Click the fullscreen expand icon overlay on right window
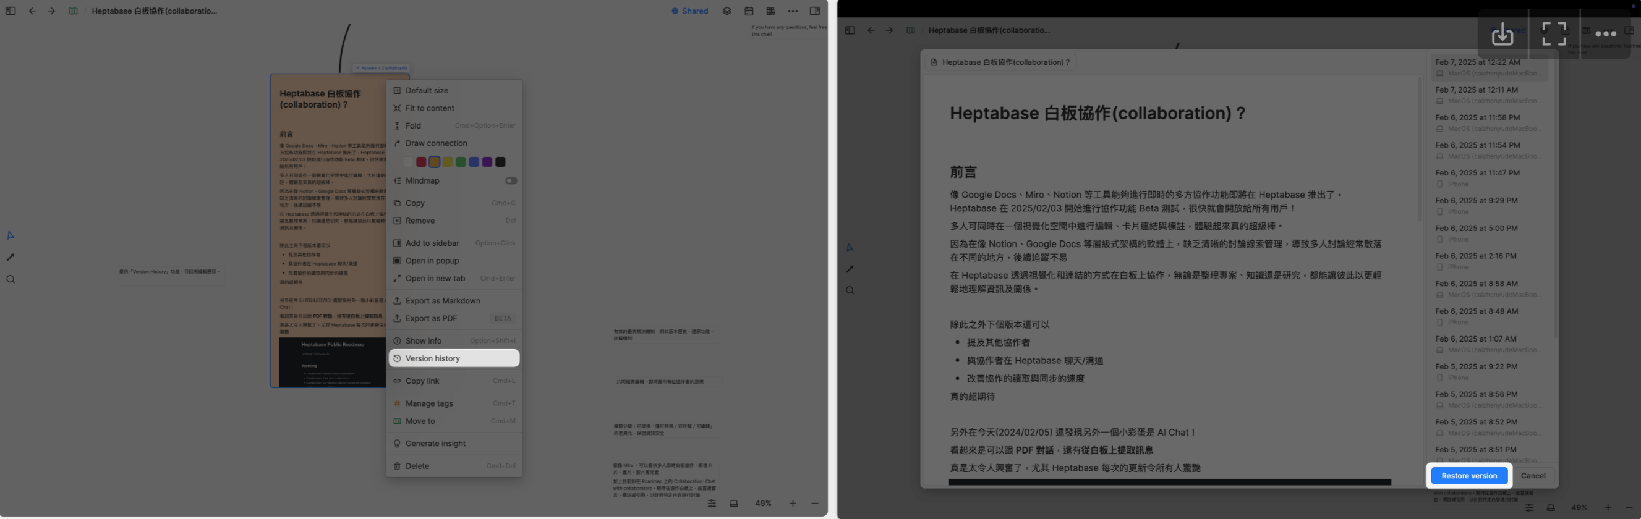Image resolution: width=1641 pixels, height=519 pixels. tap(1554, 34)
